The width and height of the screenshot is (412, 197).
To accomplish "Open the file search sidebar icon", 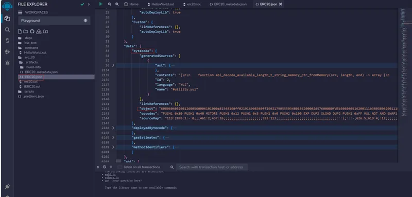I will 7,30.
